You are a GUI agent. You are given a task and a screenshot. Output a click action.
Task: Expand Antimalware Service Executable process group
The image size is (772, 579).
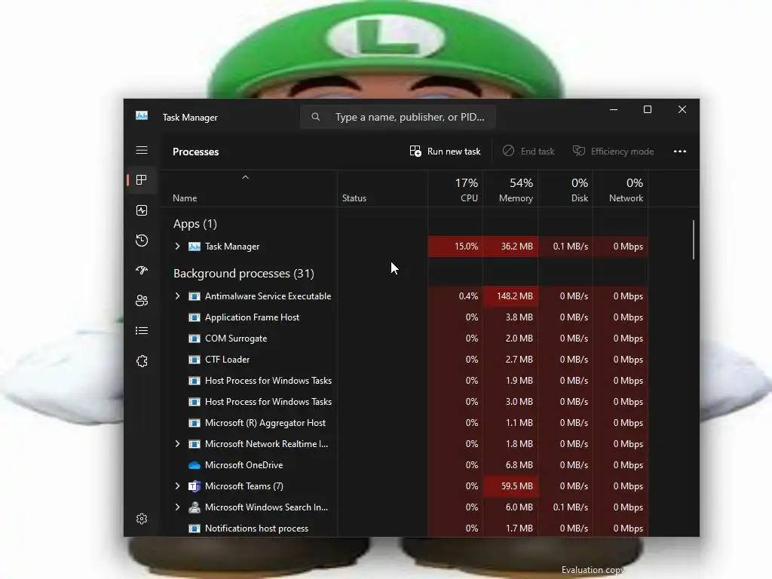click(x=177, y=296)
